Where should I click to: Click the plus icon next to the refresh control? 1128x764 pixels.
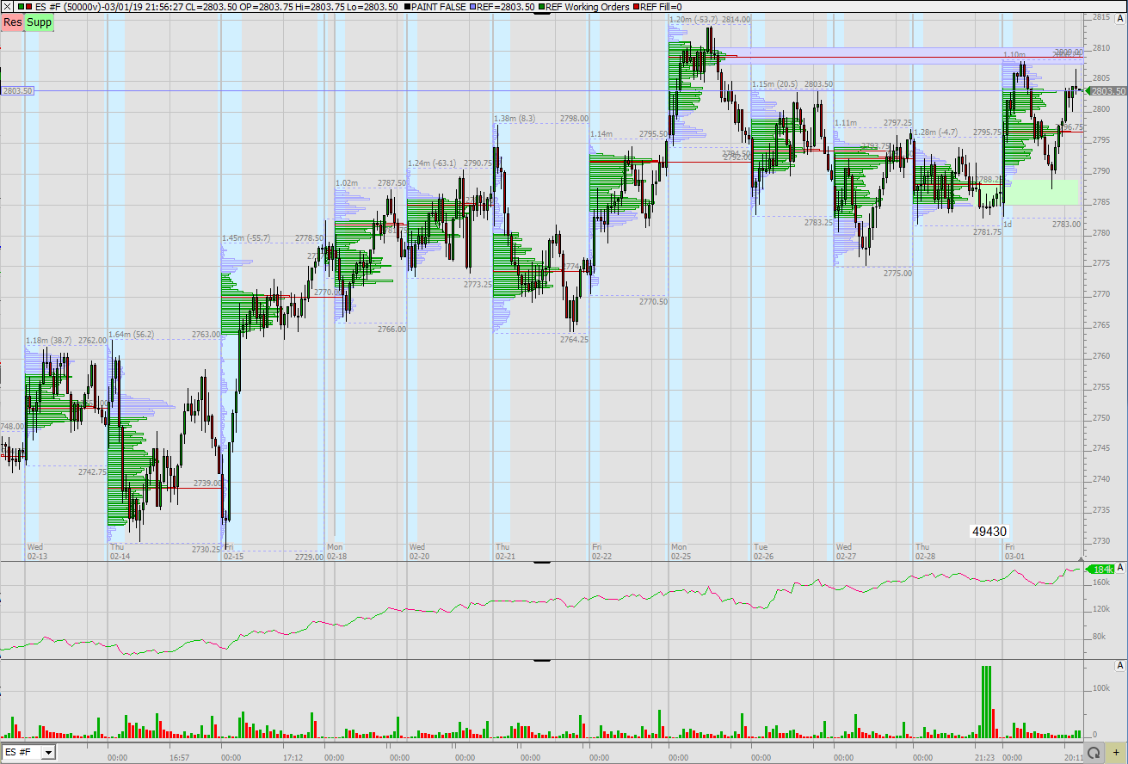click(x=1116, y=753)
